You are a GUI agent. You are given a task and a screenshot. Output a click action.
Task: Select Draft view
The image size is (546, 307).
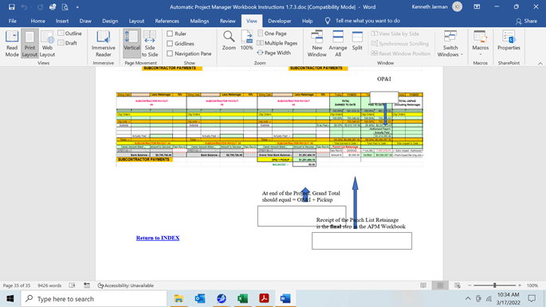pos(68,43)
